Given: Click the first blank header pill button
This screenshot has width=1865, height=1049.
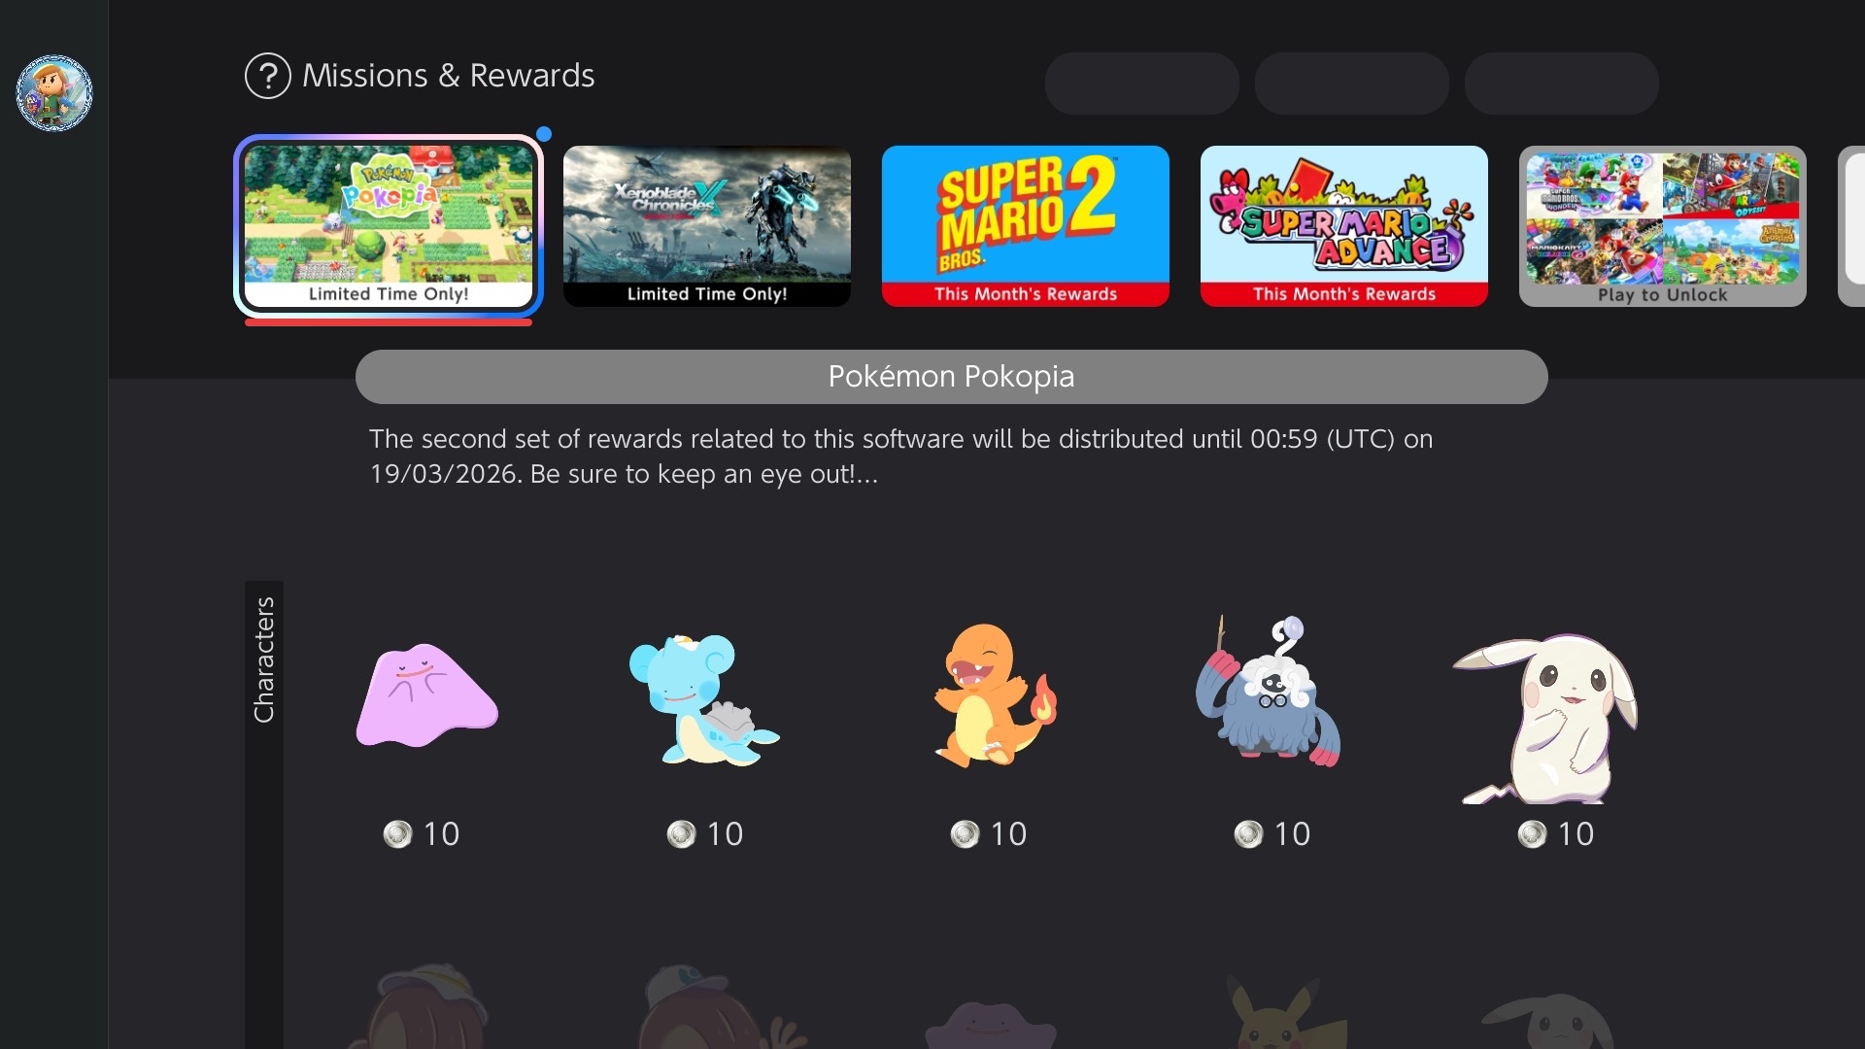Looking at the screenshot, I should (x=1142, y=84).
